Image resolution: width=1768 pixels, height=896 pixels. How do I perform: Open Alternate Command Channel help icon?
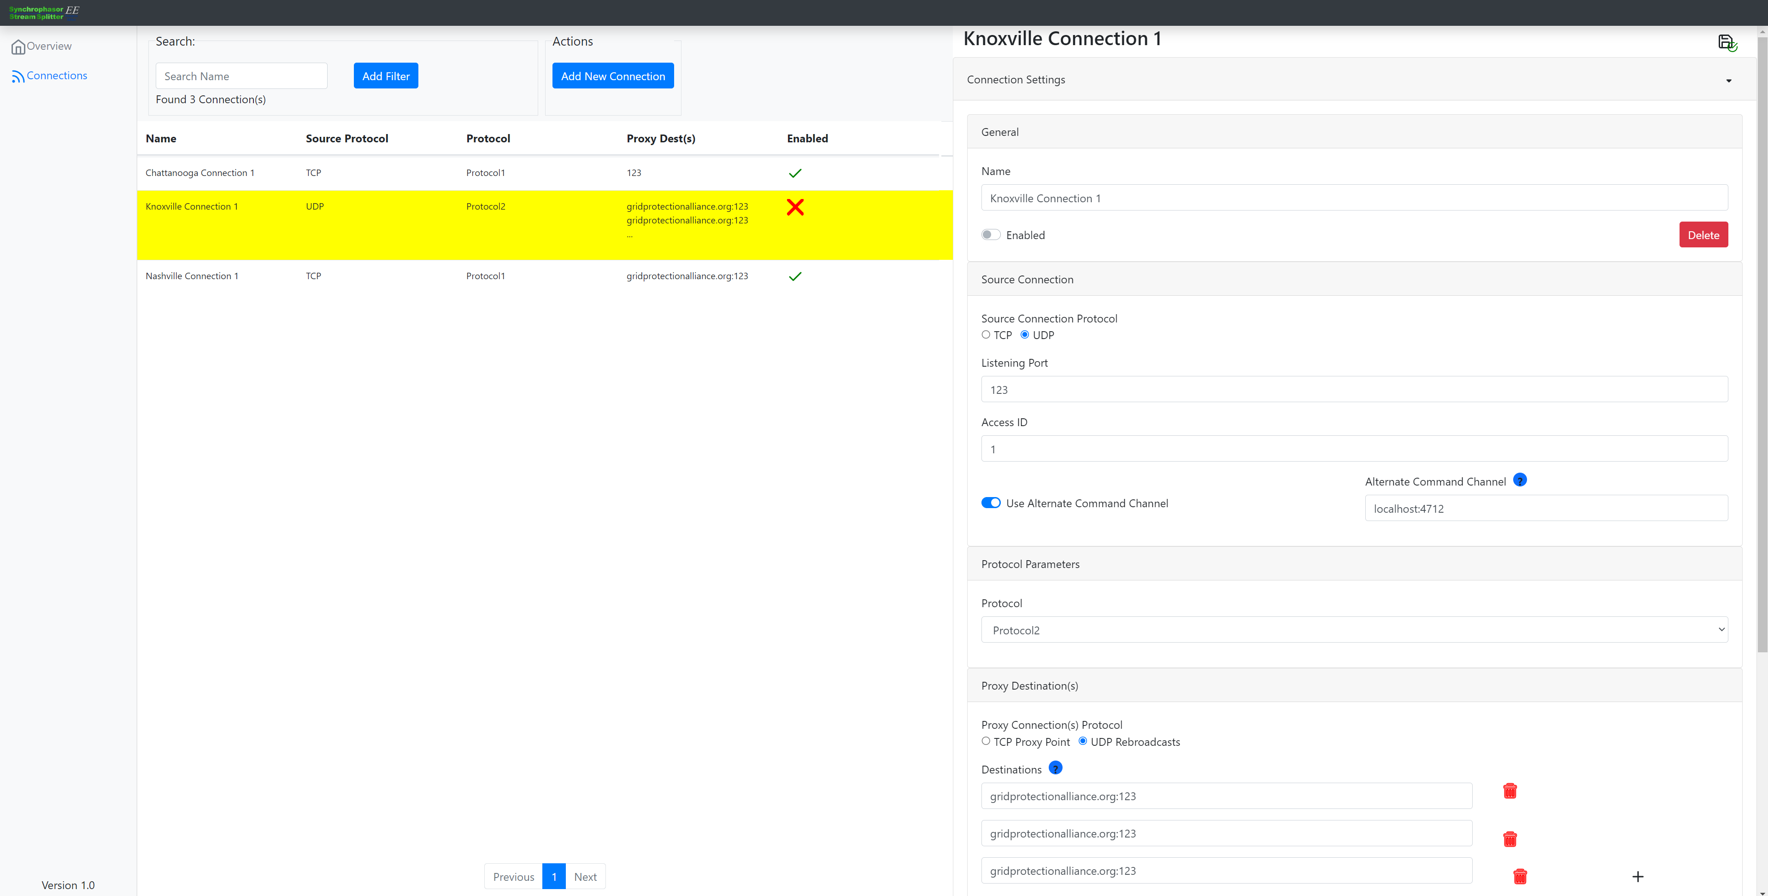1520,480
